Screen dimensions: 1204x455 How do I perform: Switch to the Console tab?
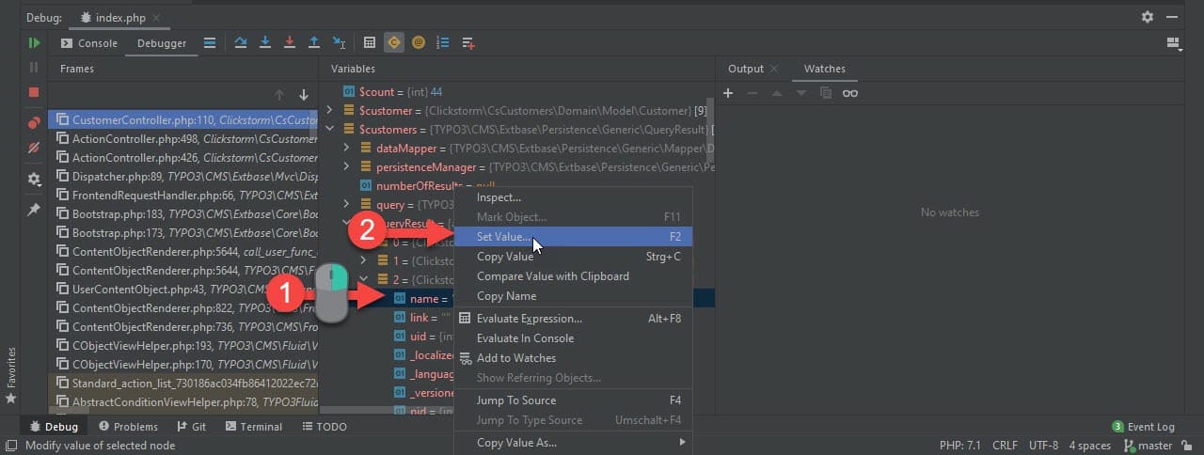89,43
